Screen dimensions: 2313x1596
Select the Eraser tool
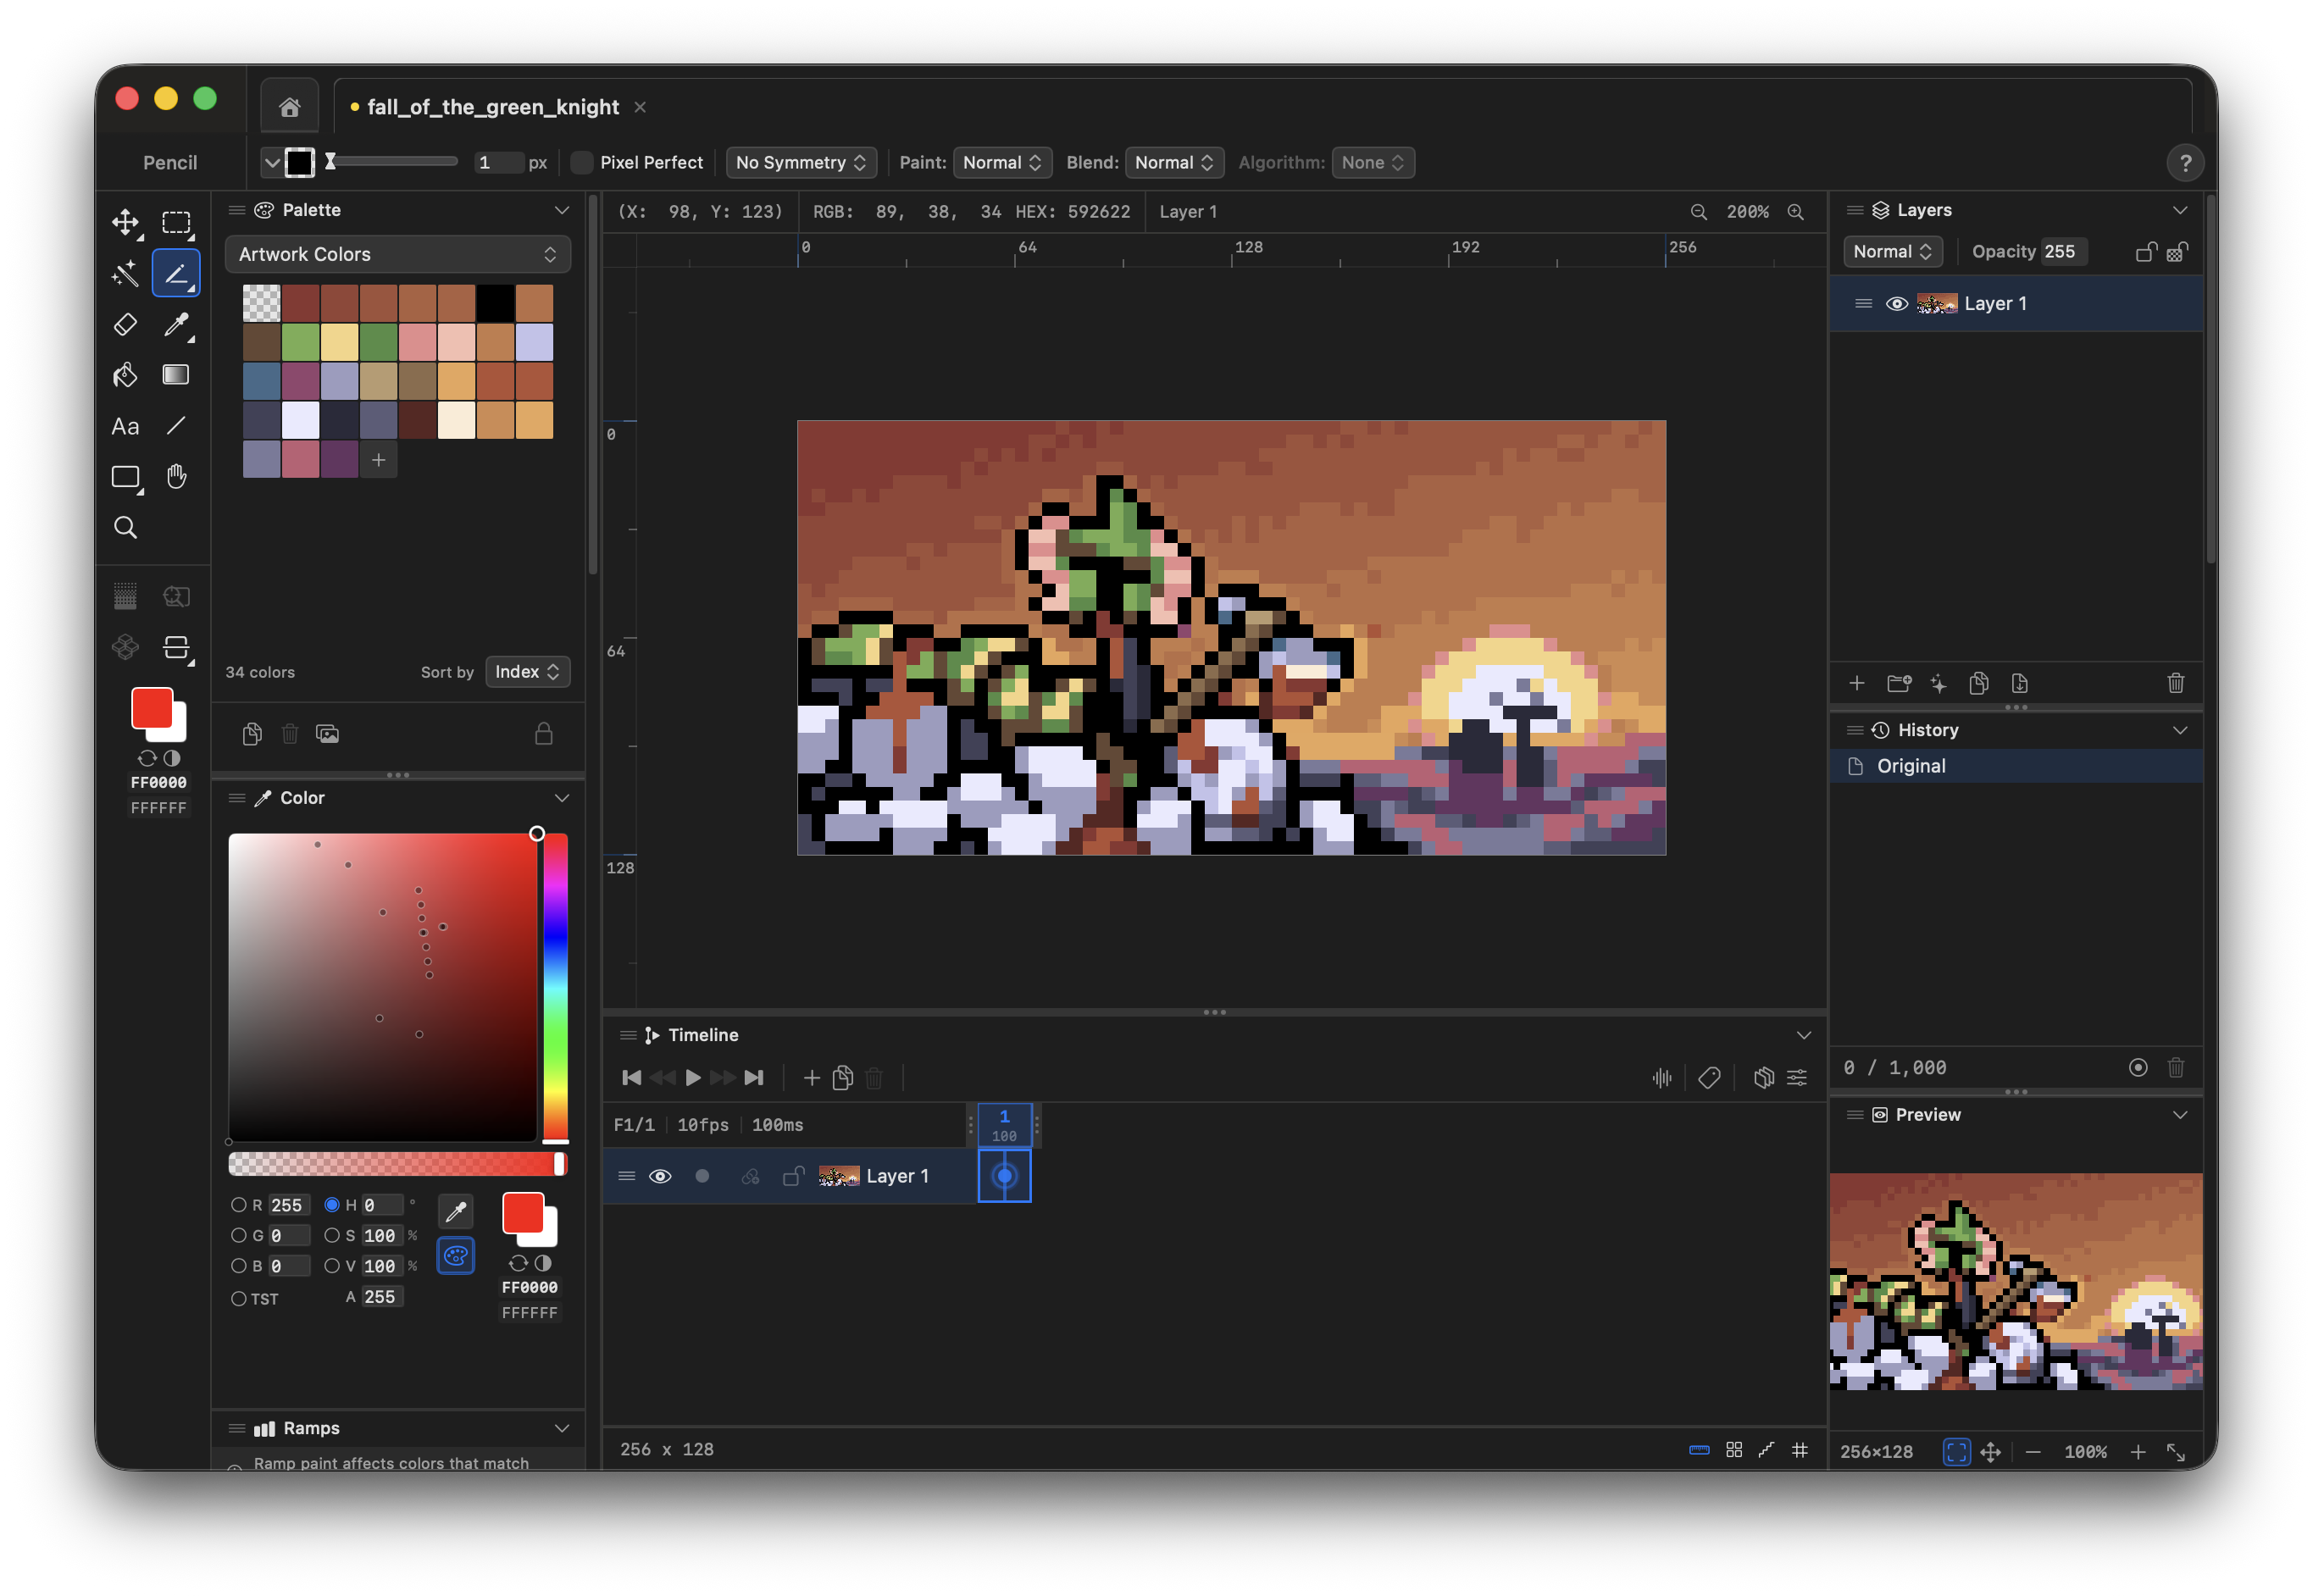(x=125, y=324)
